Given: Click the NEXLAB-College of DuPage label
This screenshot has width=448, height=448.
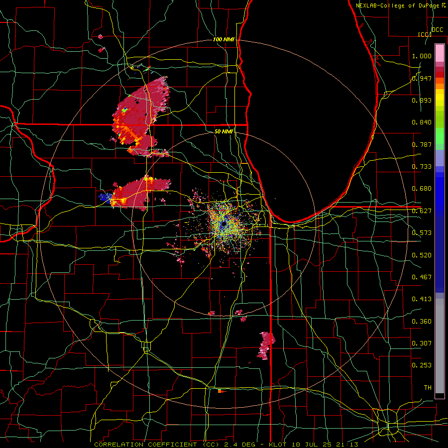Looking at the screenshot, I should click(x=398, y=5).
